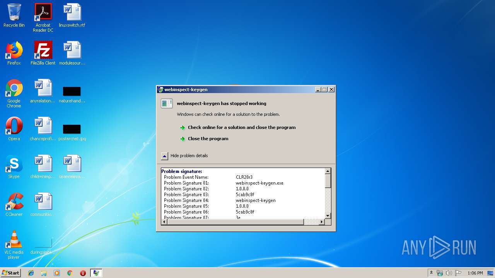The height and width of the screenshot is (278, 495).
Task: Select anyrelation... Word document icon
Action: click(43, 91)
